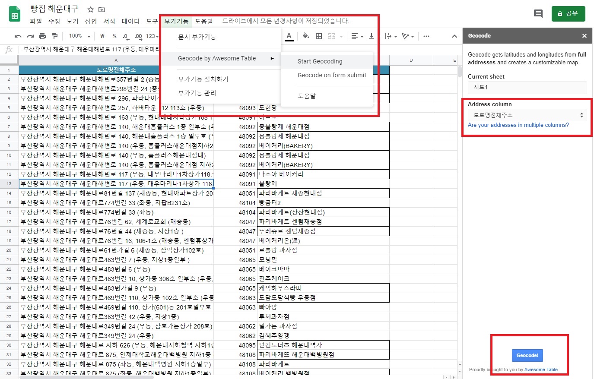594x379 pixels.
Task: Select cell 파리바게트 재송현대점
Action: point(323,193)
